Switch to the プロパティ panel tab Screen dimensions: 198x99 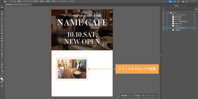(165, 6)
